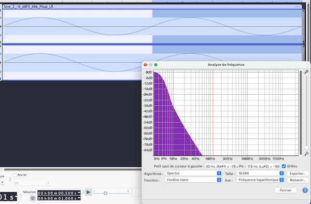Viewport: 311px width, 204px height.
Task: Click the playback speed slider knob
Action: coord(105,193)
